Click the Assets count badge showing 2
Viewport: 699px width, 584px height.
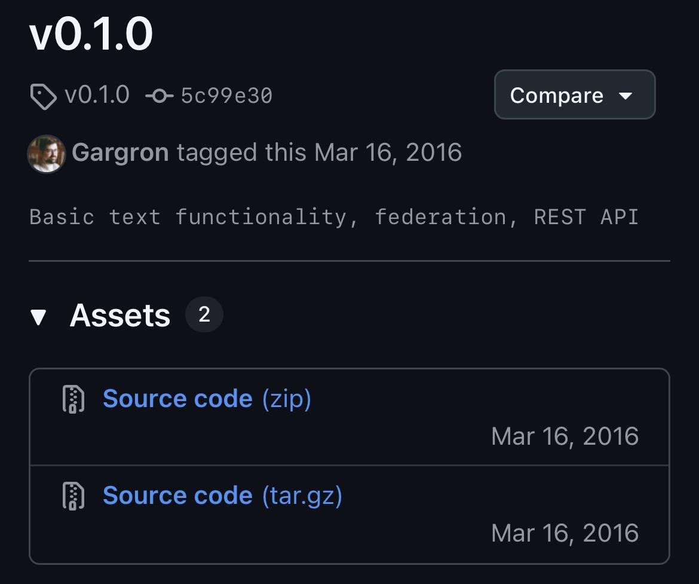point(204,314)
